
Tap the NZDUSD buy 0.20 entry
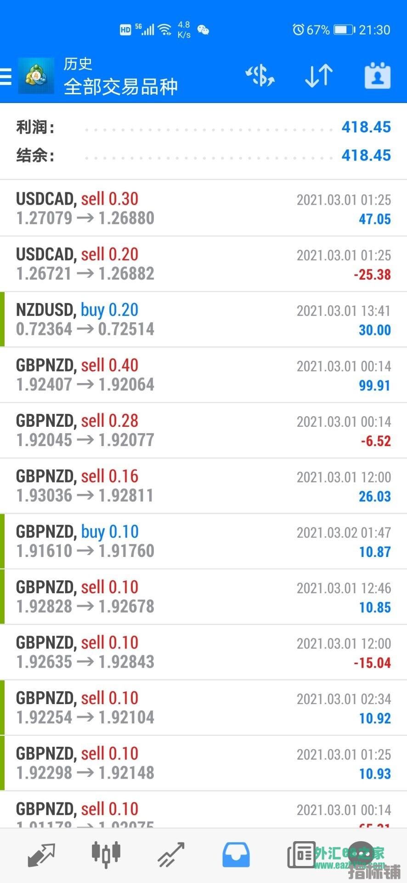pos(203,320)
